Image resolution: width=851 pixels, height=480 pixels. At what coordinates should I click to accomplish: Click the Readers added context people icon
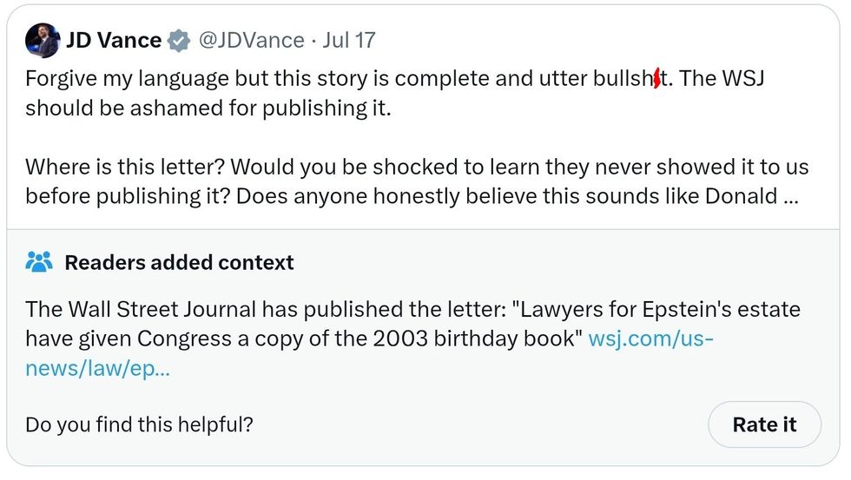(x=39, y=261)
